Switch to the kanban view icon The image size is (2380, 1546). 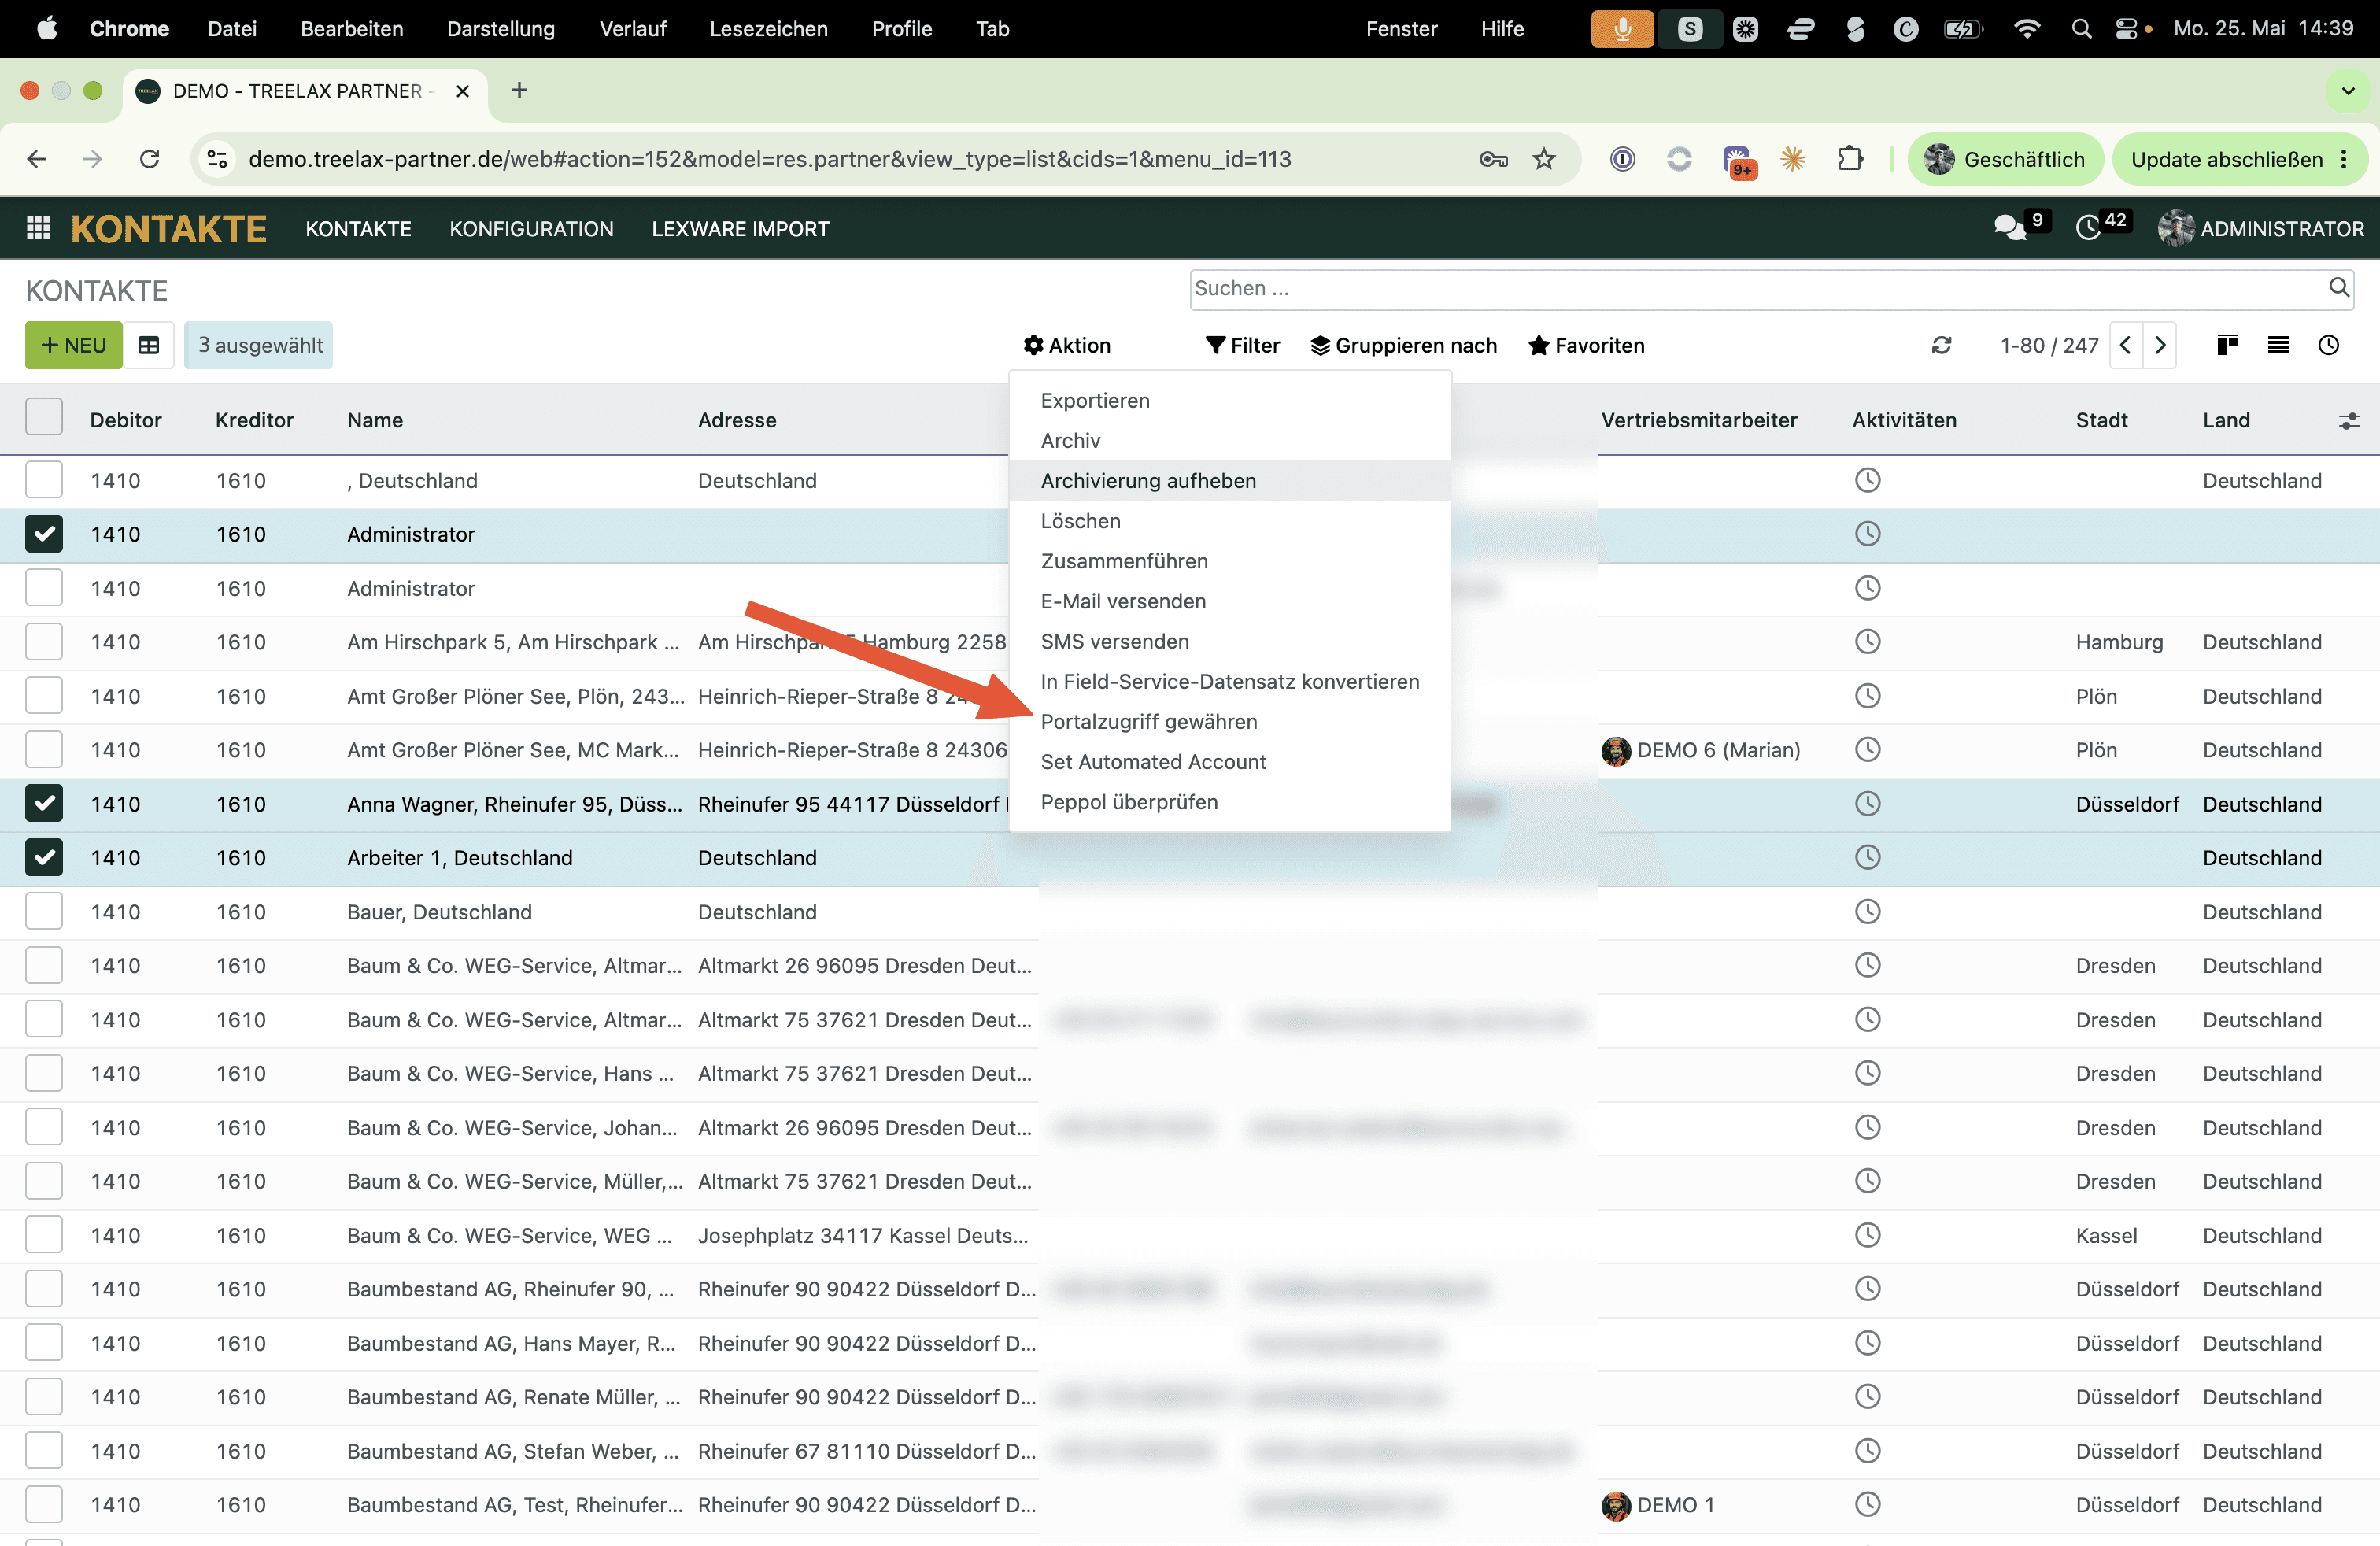click(2227, 345)
